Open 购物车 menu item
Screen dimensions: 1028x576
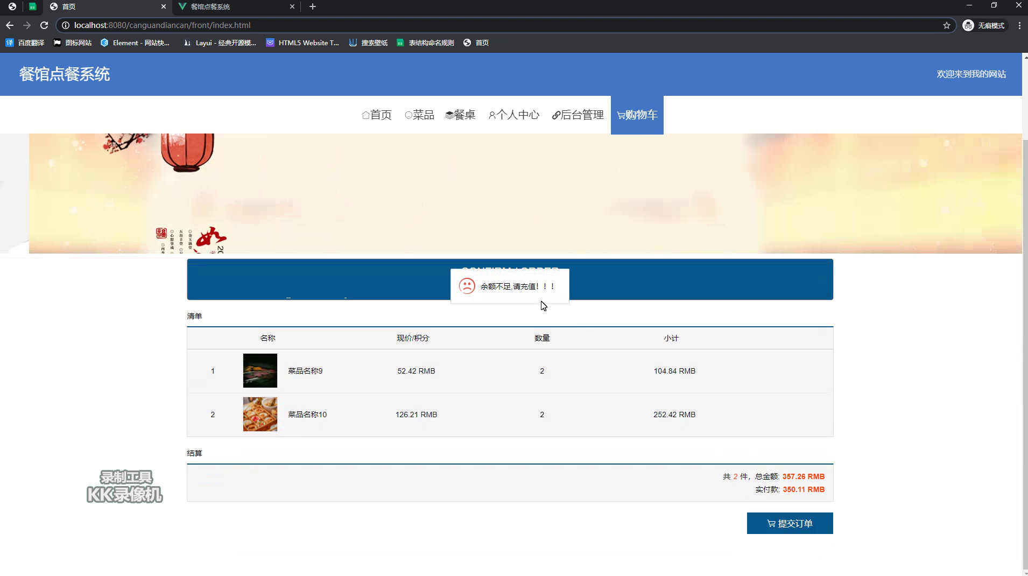click(x=637, y=115)
